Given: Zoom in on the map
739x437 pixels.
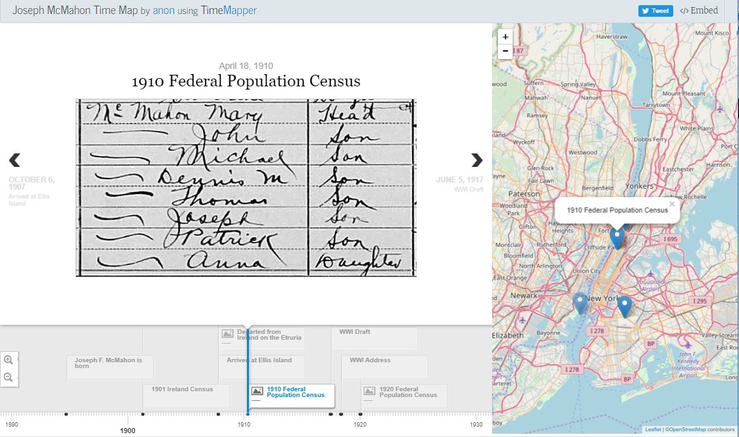Looking at the screenshot, I should click(505, 37).
